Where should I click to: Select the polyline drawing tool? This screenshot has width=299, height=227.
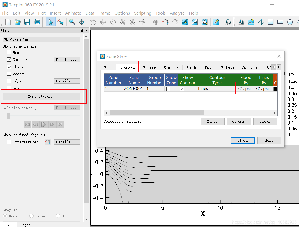261,22
